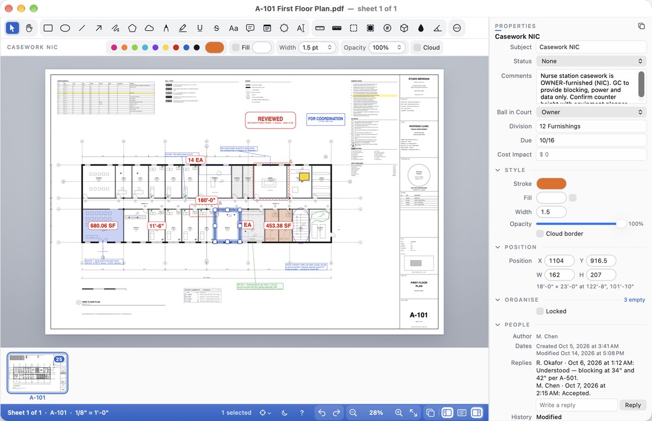Open the Status dropdown showing None
The image size is (652, 421).
pos(591,61)
